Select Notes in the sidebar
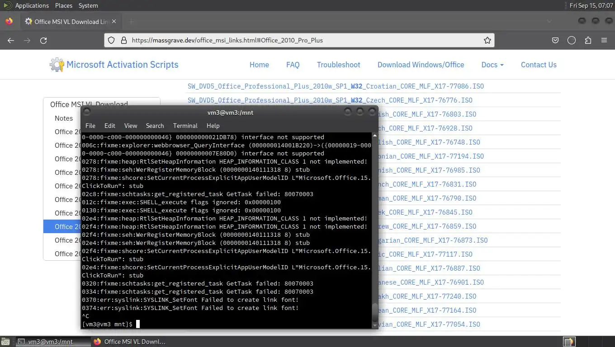615x347 pixels. (x=64, y=118)
